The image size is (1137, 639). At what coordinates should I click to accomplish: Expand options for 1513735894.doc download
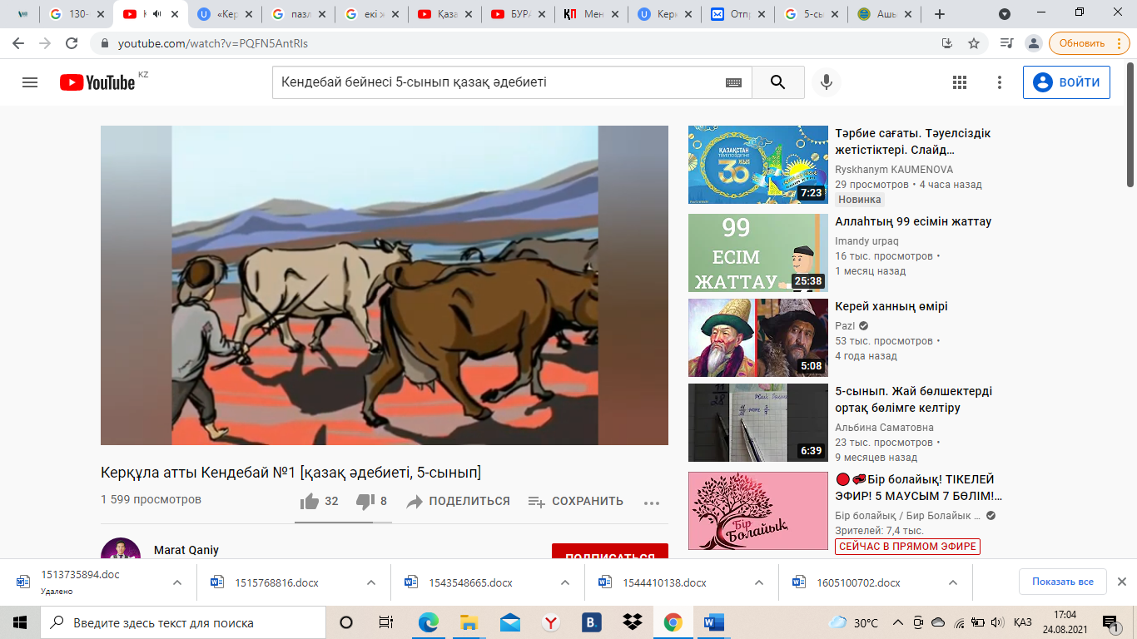click(177, 582)
